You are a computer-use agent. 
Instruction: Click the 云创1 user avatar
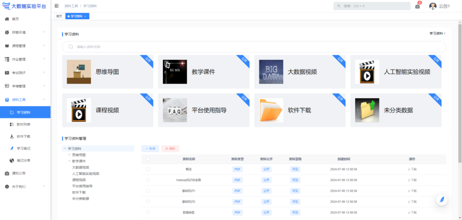coord(432,6)
